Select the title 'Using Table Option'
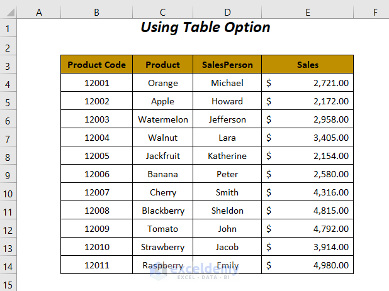389x291 pixels. (x=205, y=28)
